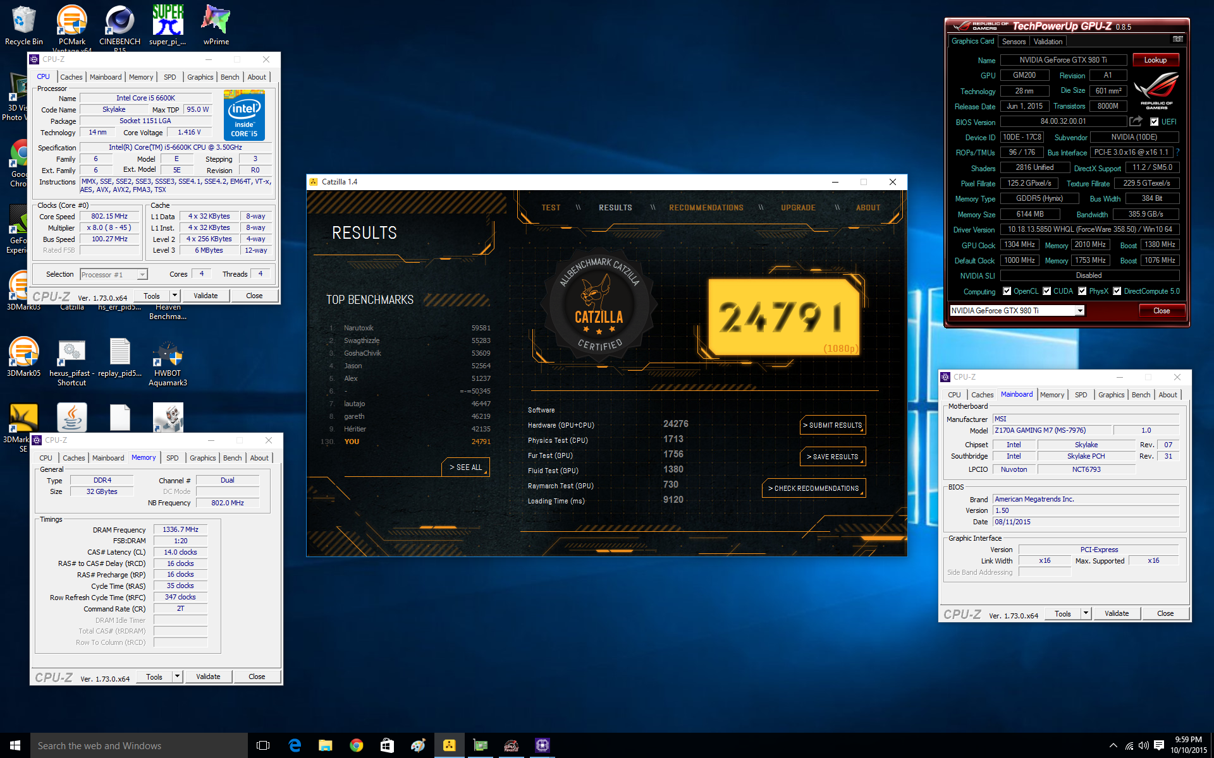Open the TEST tab in Catzilla
Image resolution: width=1214 pixels, height=758 pixels.
point(551,208)
